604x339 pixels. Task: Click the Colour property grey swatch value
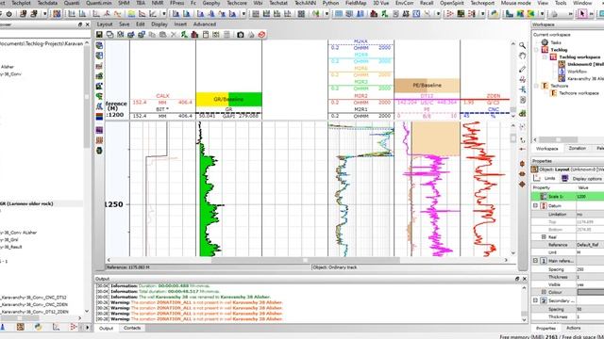(590, 292)
